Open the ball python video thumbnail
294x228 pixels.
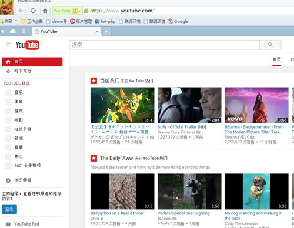[122, 192]
